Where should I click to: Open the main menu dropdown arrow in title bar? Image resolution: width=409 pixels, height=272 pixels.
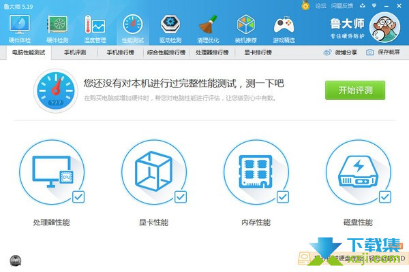click(x=374, y=5)
